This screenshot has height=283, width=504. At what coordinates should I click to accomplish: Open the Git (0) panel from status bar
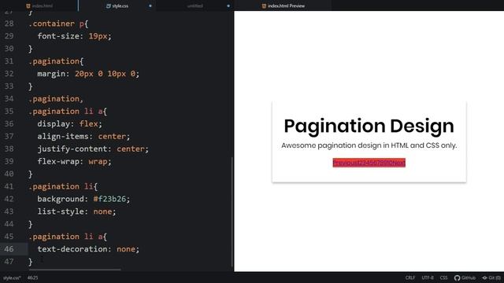point(491,277)
